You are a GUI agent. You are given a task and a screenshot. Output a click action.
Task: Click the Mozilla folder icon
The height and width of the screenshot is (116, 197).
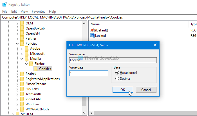coord(26,59)
